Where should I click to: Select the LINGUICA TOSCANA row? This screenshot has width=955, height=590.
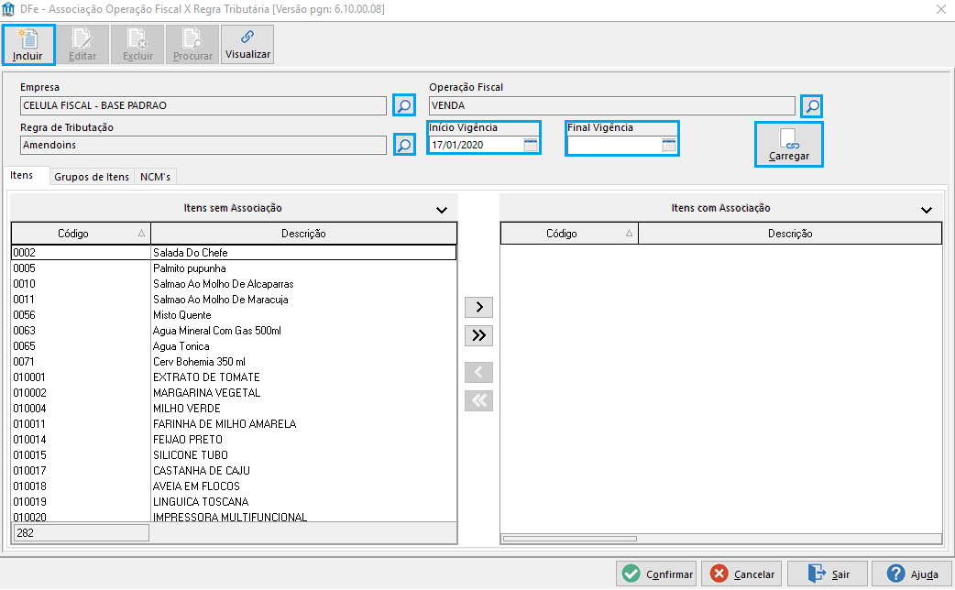(234, 502)
